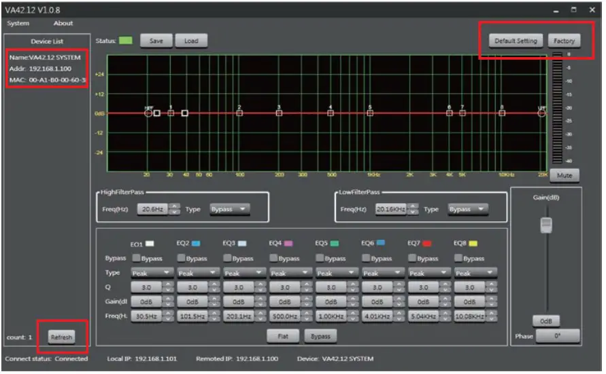Click the EQ4 magenta color swatch
Screen dimensions: 606x374
tap(288, 243)
